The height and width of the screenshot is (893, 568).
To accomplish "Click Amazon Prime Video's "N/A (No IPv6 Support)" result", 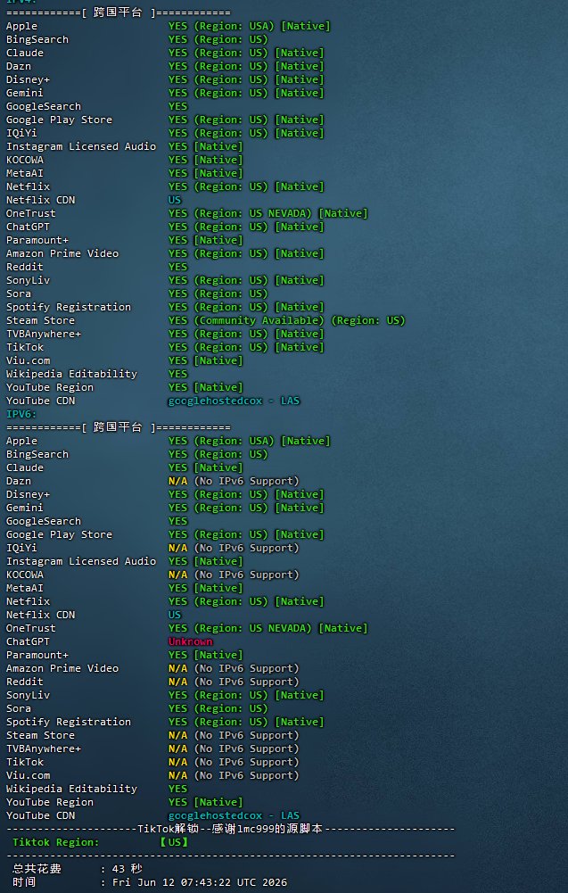I will [234, 668].
